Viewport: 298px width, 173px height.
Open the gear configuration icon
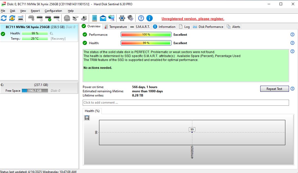click(x=122, y=18)
